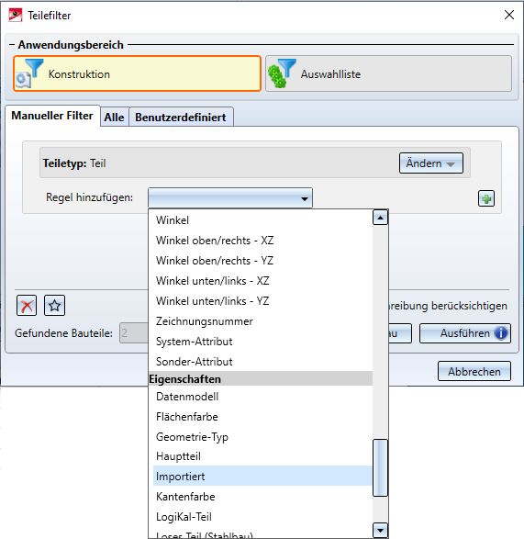Select Datenmodell under Eigenschaften
Viewport: 524px width, 539px height.
click(262, 397)
